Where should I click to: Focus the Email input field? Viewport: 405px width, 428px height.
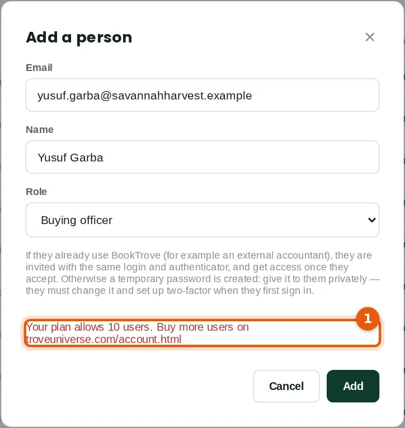[202, 95]
